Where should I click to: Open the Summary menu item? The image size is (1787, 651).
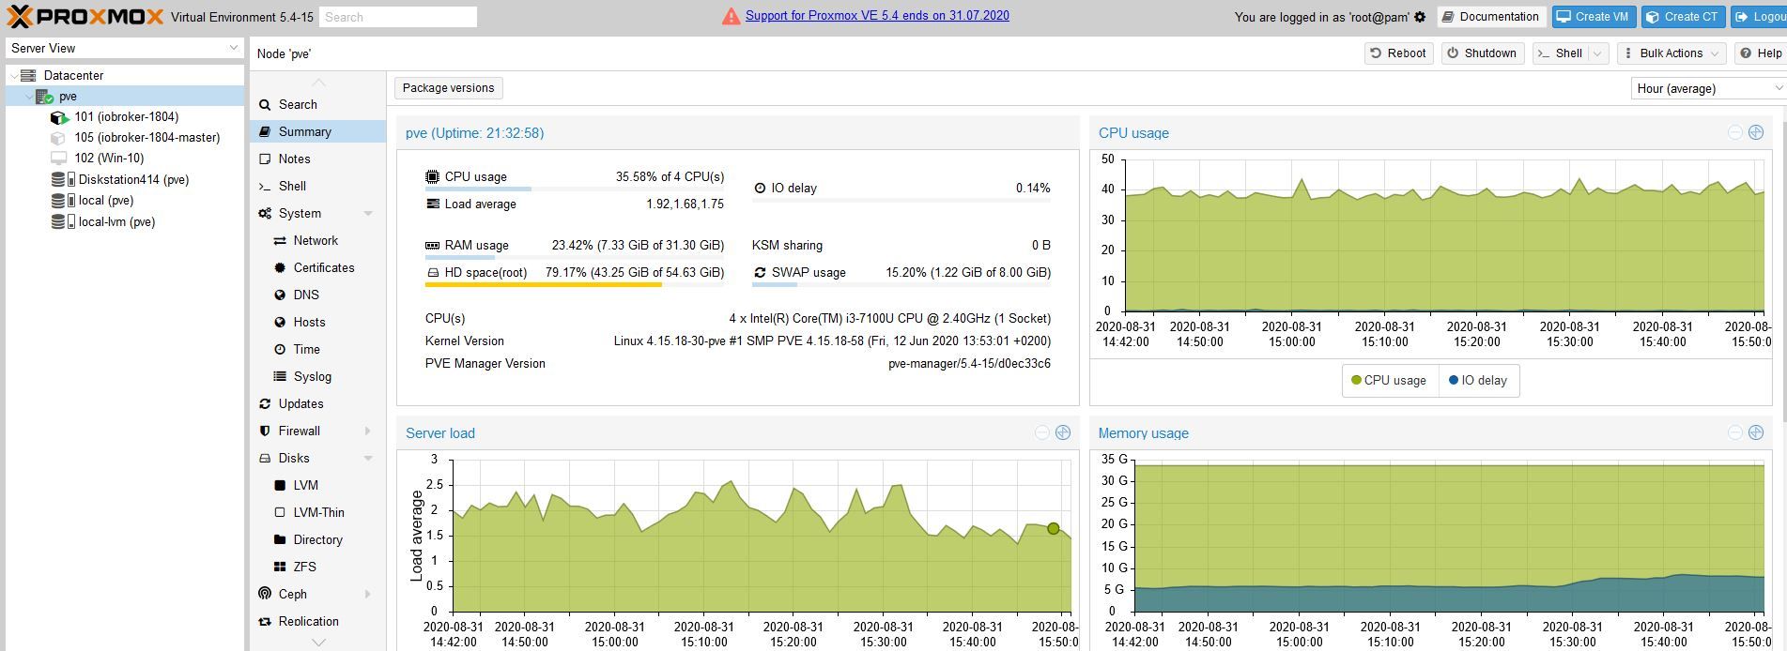tap(317, 131)
